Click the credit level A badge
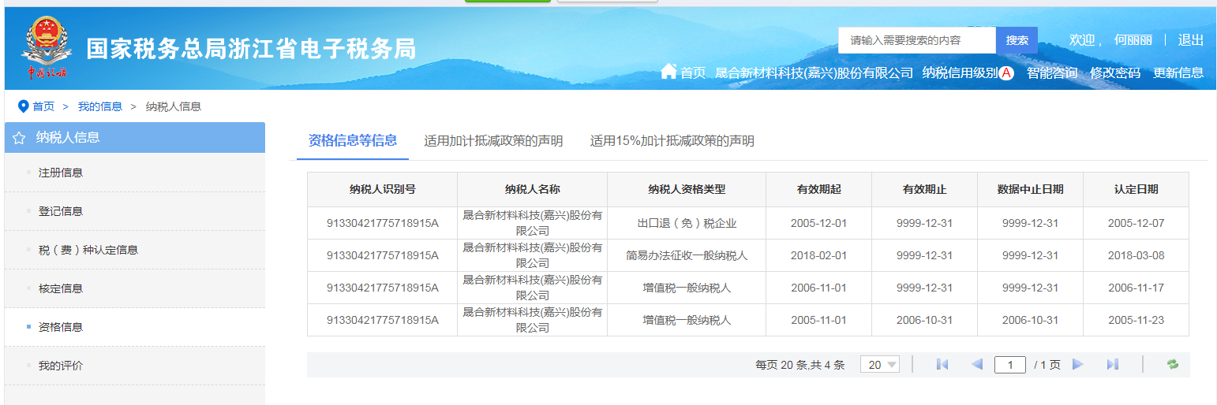This screenshot has height=405, width=1217. (1006, 73)
